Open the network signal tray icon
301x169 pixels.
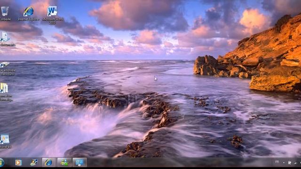[x=296, y=163]
